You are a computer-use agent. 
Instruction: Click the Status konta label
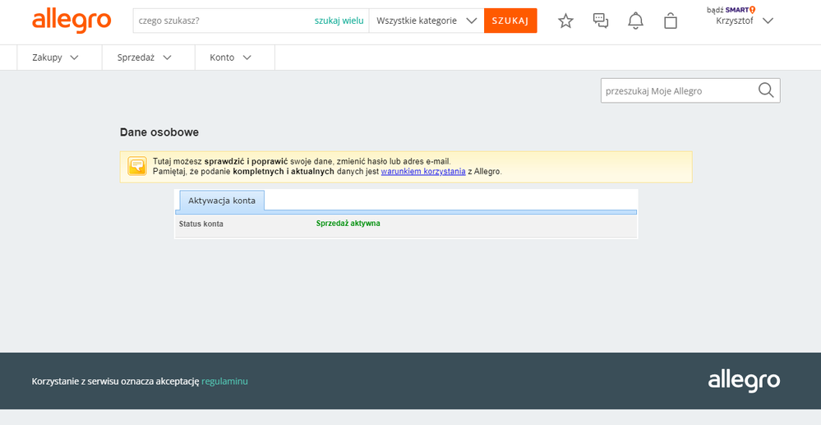click(201, 224)
